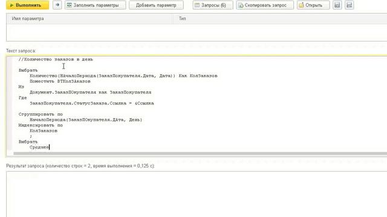Click the blue arrow icon button
The width and height of the screenshot is (387, 217).
[x=57, y=5]
